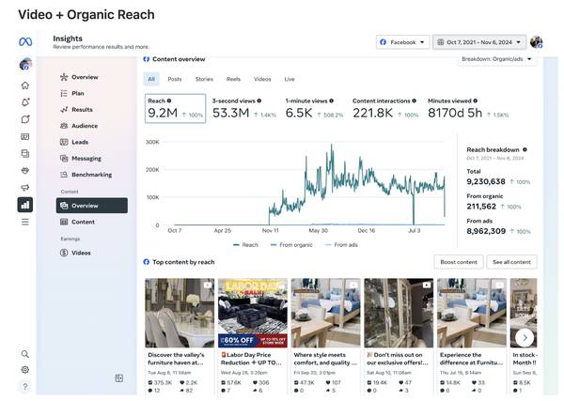Click the Boost content button
This screenshot has width=564, height=401.
point(459,262)
